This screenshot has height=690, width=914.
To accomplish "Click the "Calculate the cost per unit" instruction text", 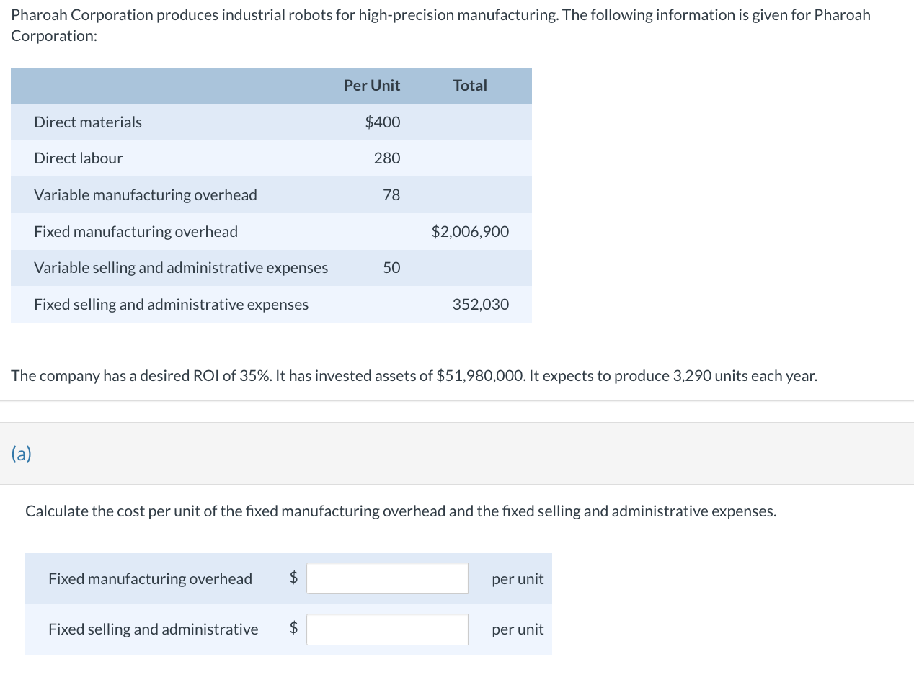I will [401, 511].
